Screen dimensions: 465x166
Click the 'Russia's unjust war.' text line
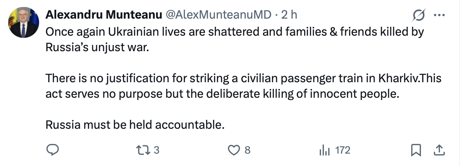click(x=97, y=47)
